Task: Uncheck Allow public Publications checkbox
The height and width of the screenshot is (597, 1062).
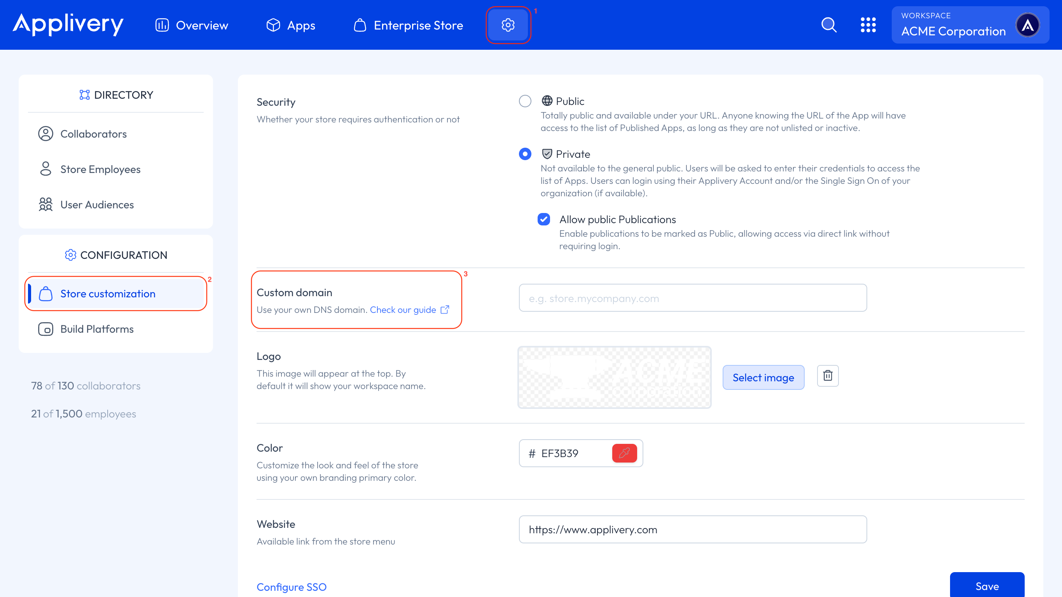Action: pyautogui.click(x=544, y=219)
